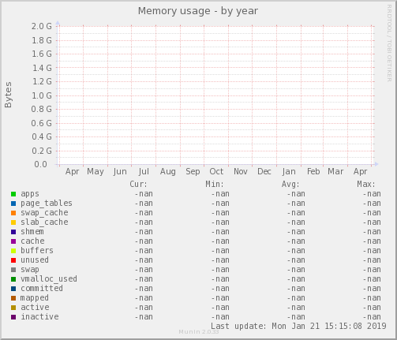Click the '2.0 G' y-axis tick label
The height and width of the screenshot is (340, 397).
(x=42, y=26)
